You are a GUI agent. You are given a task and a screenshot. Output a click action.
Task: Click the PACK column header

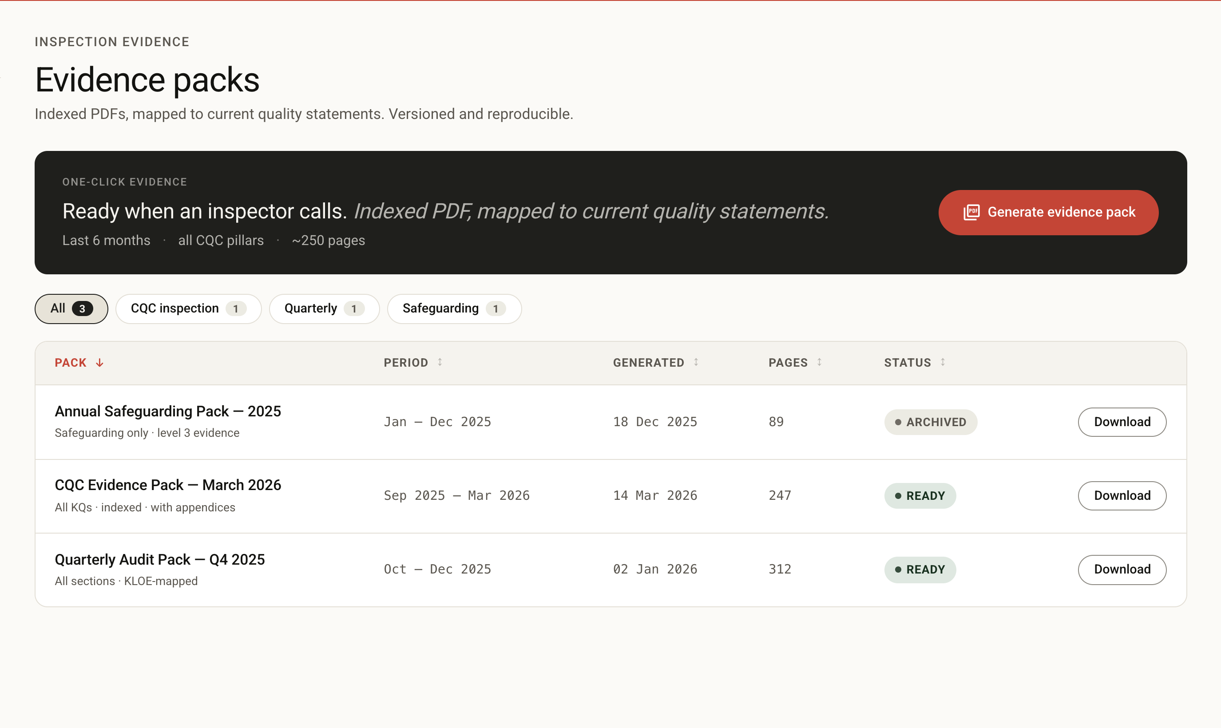tap(71, 363)
